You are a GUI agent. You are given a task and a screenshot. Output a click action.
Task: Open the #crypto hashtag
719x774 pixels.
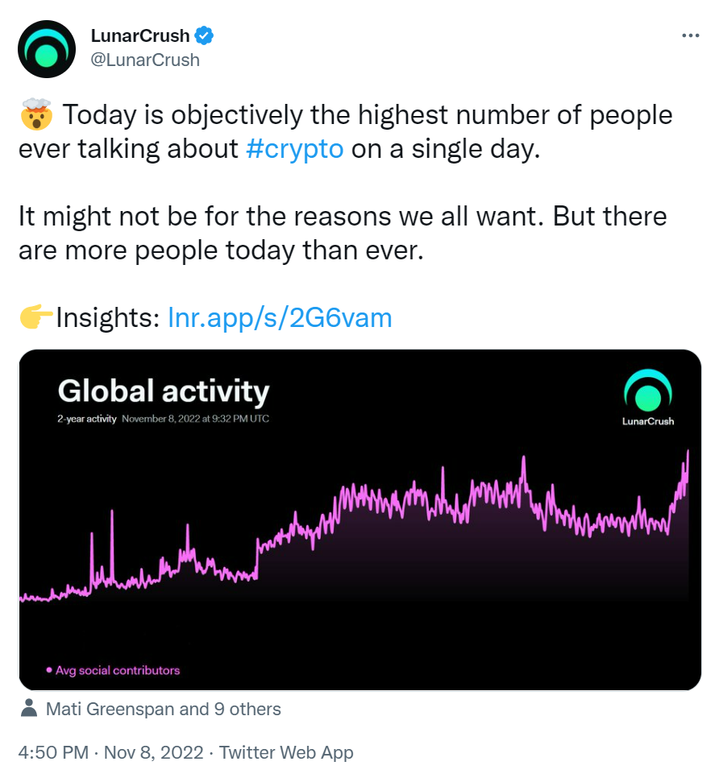(295, 150)
